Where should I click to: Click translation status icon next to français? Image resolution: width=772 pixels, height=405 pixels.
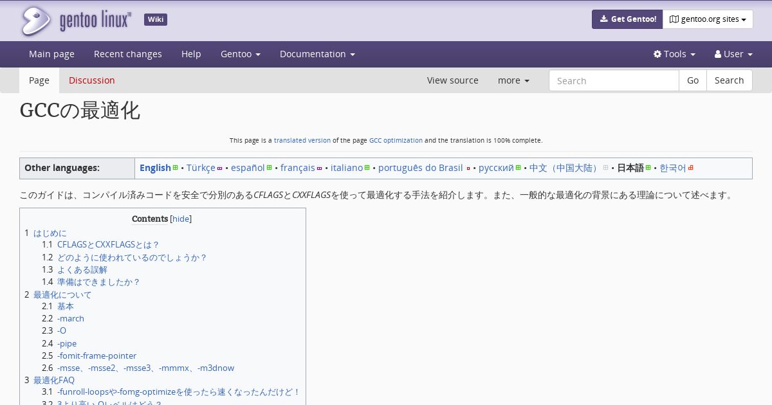click(x=320, y=168)
